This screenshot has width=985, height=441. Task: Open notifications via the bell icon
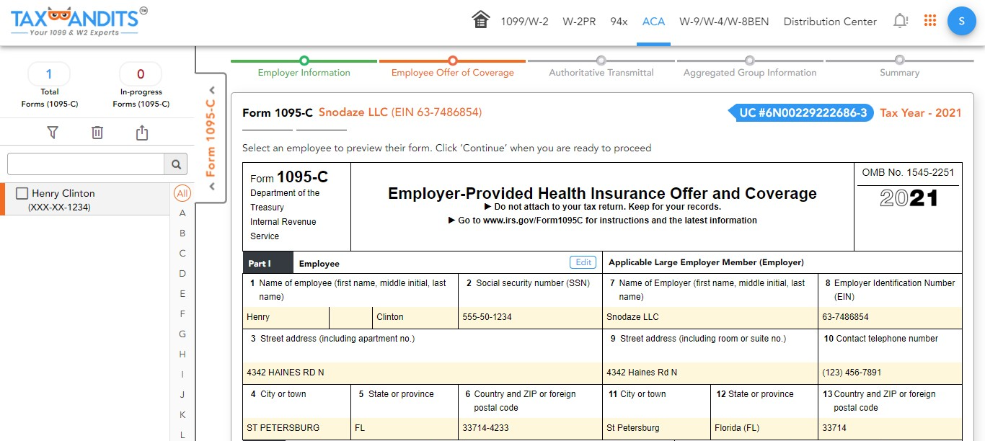coord(900,20)
